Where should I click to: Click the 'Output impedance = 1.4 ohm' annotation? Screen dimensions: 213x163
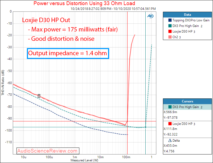pyautogui.click(x=68, y=53)
